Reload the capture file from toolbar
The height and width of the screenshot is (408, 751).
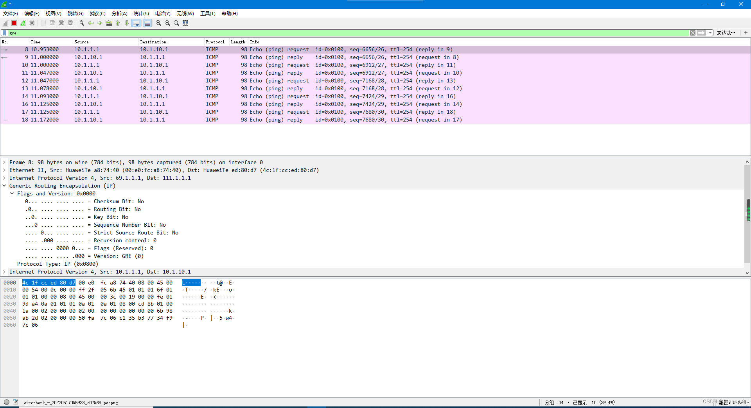point(70,23)
